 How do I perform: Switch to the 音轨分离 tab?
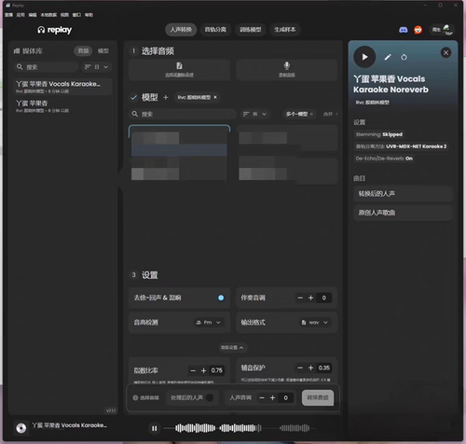[215, 30]
